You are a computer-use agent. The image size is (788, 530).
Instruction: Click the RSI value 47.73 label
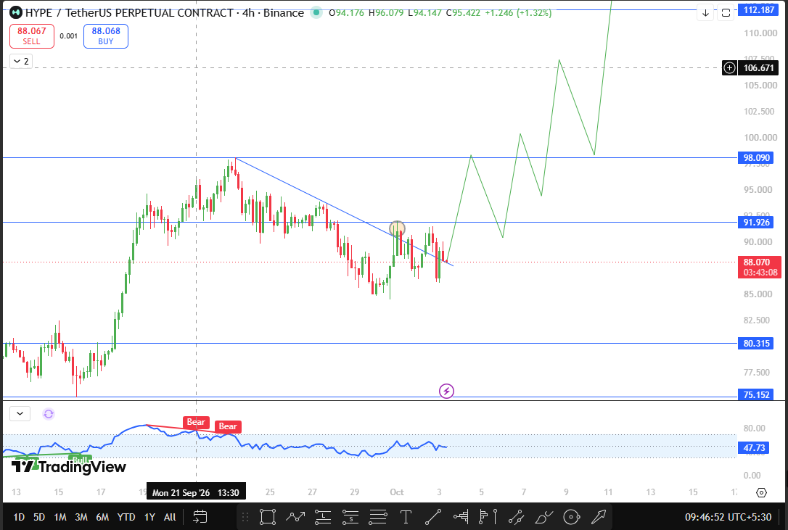point(753,447)
